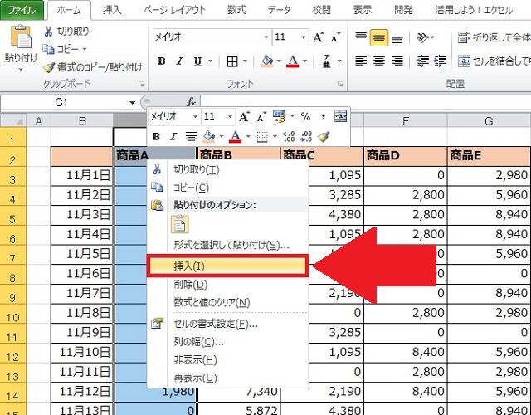The height and width of the screenshot is (415, 531).
Task: Decrease font size with ribbon small A button
Action: (x=335, y=37)
